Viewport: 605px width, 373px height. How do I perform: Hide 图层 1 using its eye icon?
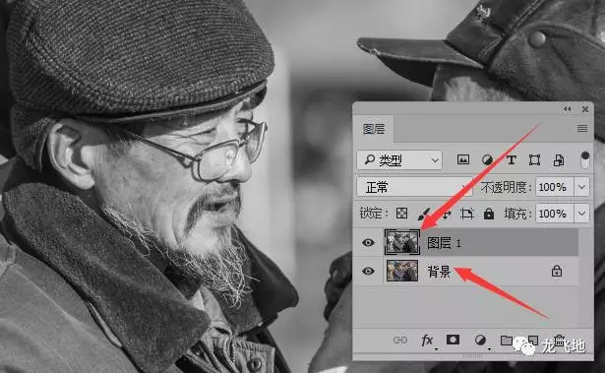click(x=368, y=242)
